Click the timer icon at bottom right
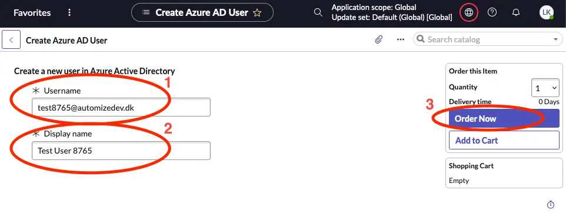Screen dimensions: 566x213 [x=551, y=205]
